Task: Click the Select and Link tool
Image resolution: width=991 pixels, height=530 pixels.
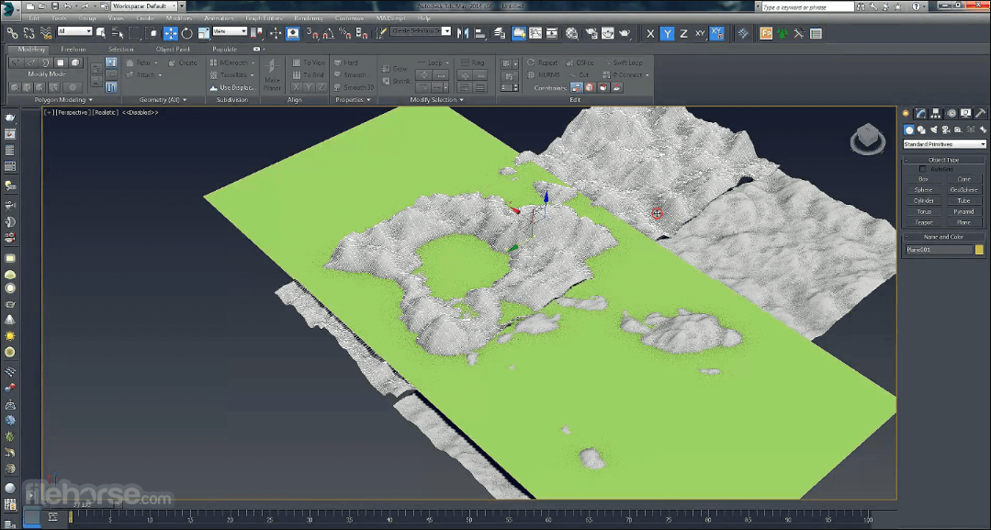Action: coord(12,33)
